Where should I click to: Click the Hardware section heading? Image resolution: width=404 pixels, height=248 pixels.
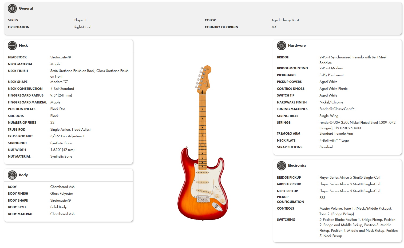click(x=297, y=46)
